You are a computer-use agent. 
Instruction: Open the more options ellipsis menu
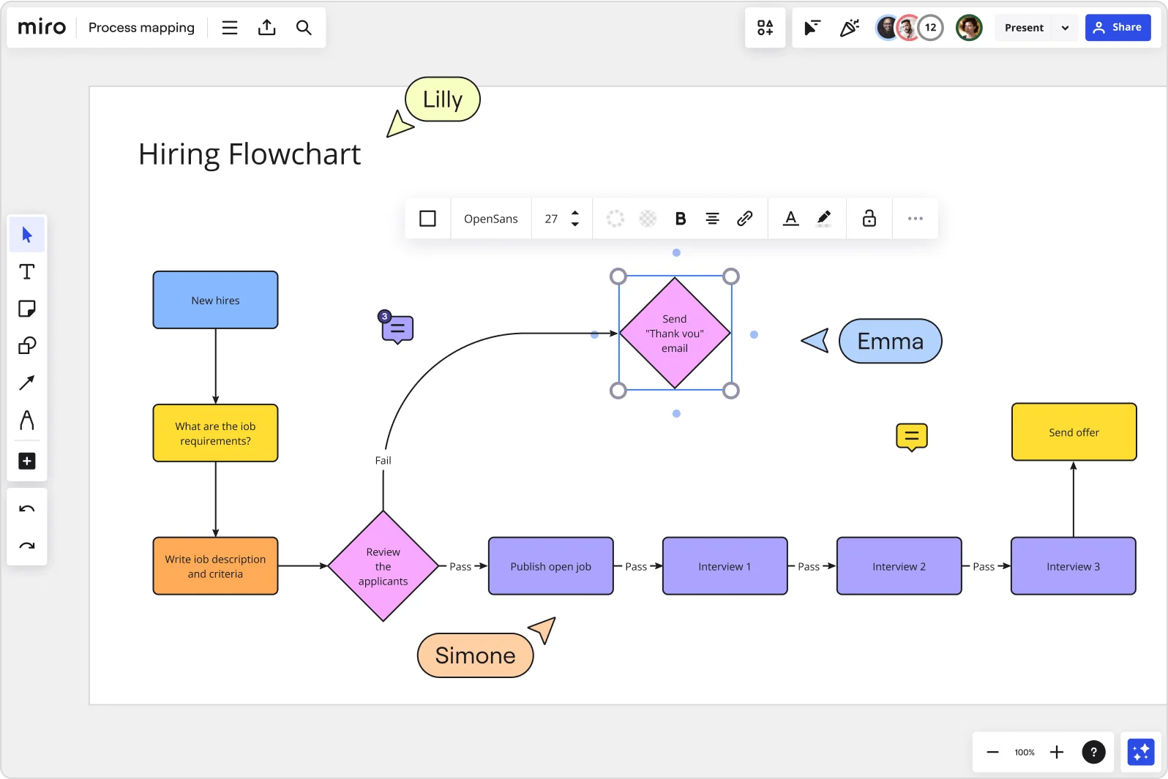[915, 219]
